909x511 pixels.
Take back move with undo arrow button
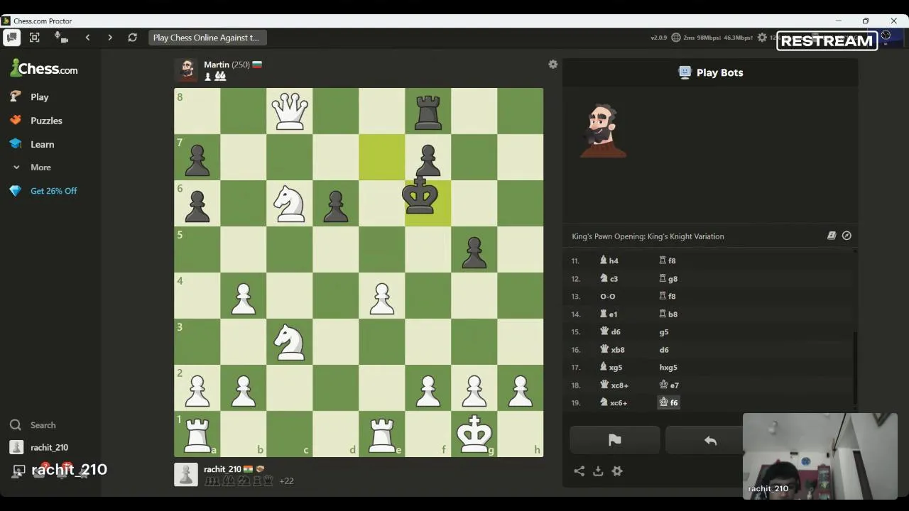tap(710, 441)
